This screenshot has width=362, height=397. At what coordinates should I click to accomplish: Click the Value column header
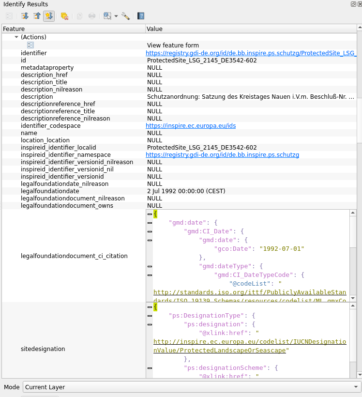[x=251, y=29]
